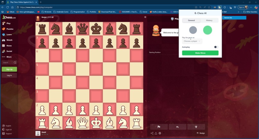
Task: Switch to Light UI mode
Action: click(7, 130)
